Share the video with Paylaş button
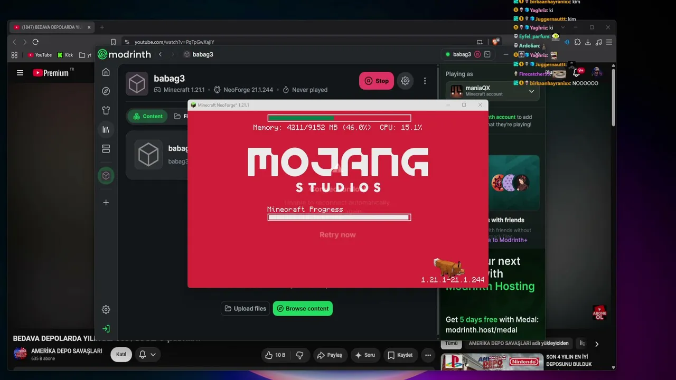The height and width of the screenshot is (380, 676). click(x=330, y=355)
